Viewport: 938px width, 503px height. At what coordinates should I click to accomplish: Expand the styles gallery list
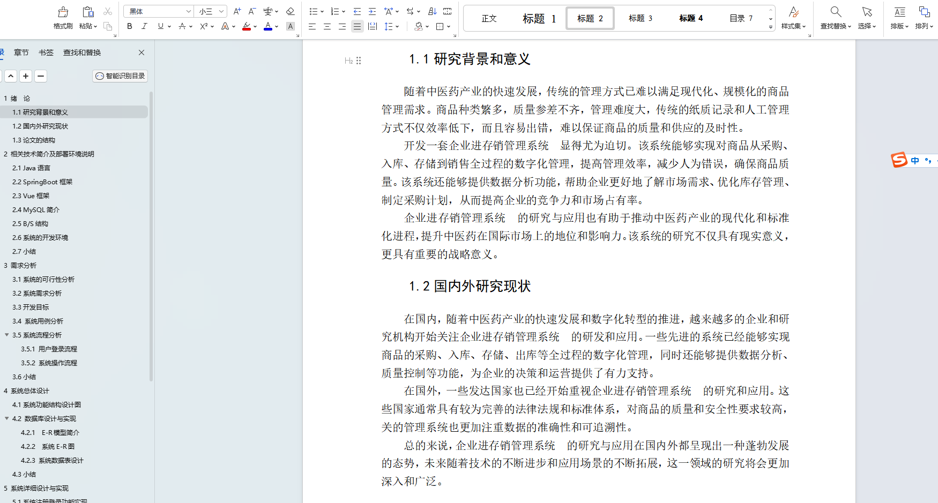coord(771,27)
